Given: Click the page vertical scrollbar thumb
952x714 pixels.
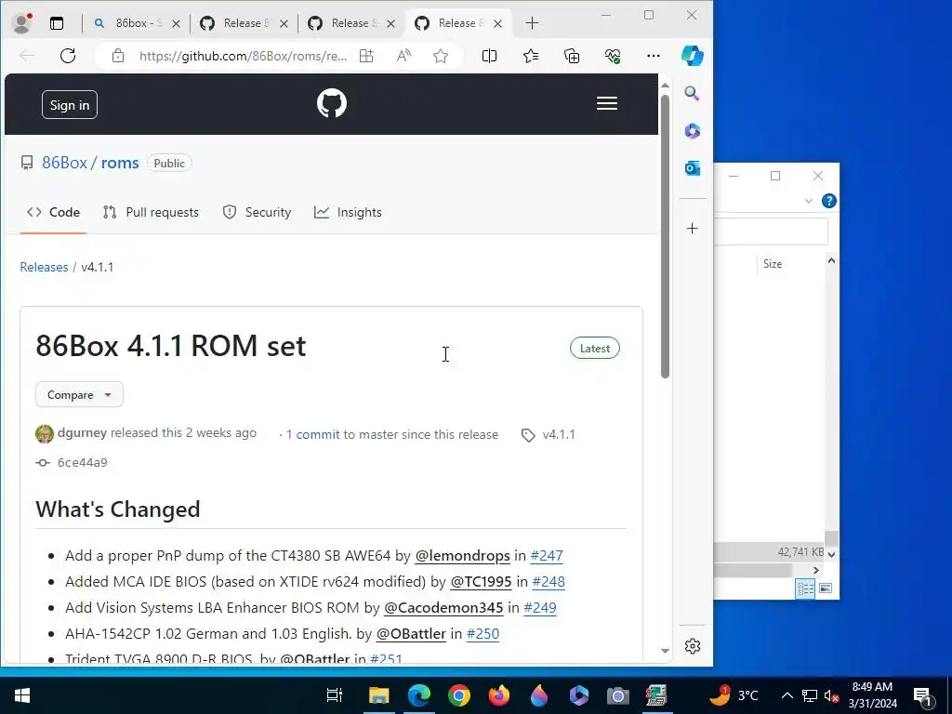Looking at the screenshot, I should point(665,237).
